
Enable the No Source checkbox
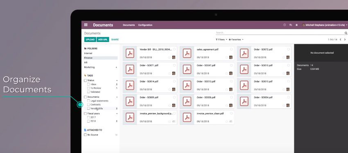coord(85,135)
